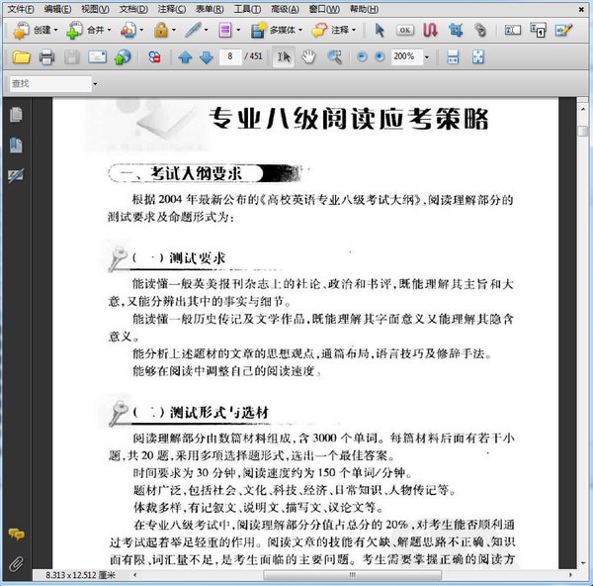Click the open folder icon
The width and height of the screenshot is (593, 586).
[x=21, y=57]
